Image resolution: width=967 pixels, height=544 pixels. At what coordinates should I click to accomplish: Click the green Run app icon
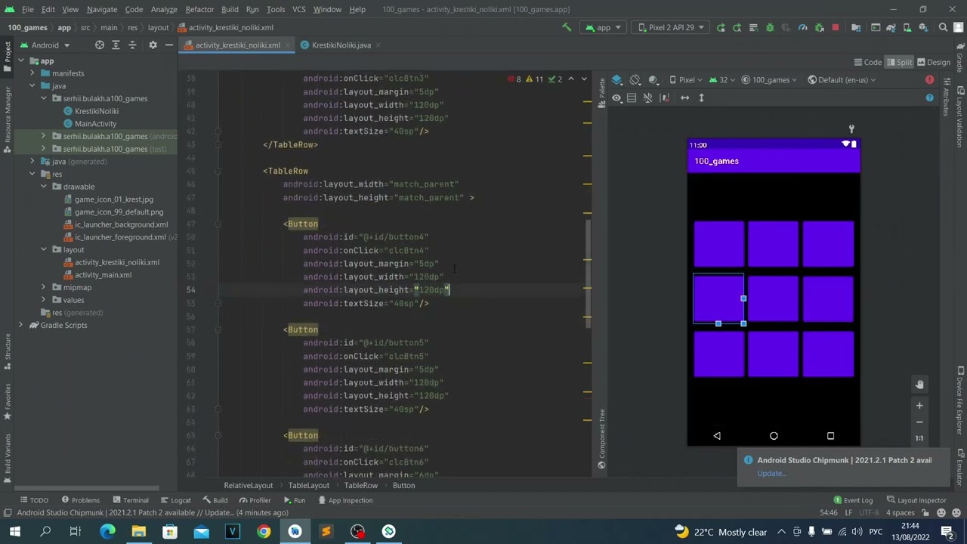[721, 27]
